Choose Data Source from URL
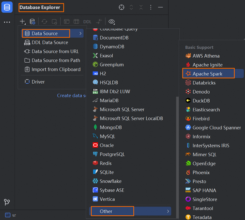Viewport: 245px width, 220px height. (52, 52)
